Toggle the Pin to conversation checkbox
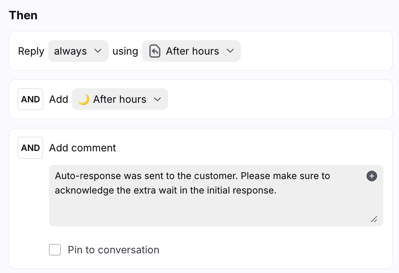The height and width of the screenshot is (273, 399). [55, 250]
